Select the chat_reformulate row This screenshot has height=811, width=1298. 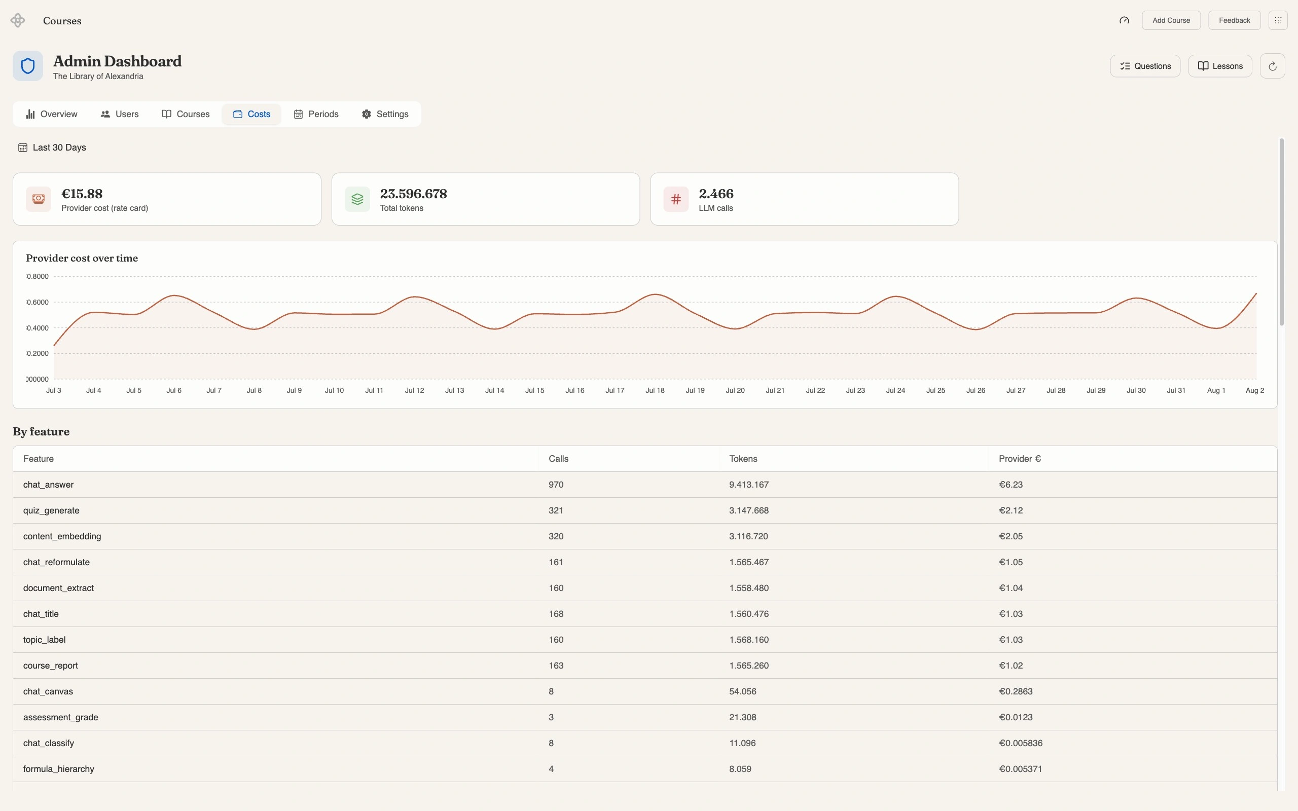645,562
